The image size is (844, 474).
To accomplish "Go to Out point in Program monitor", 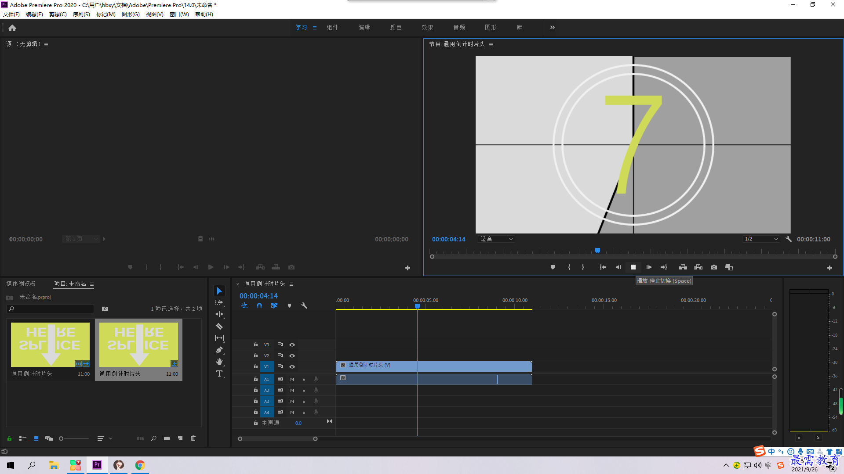I will pyautogui.click(x=664, y=267).
